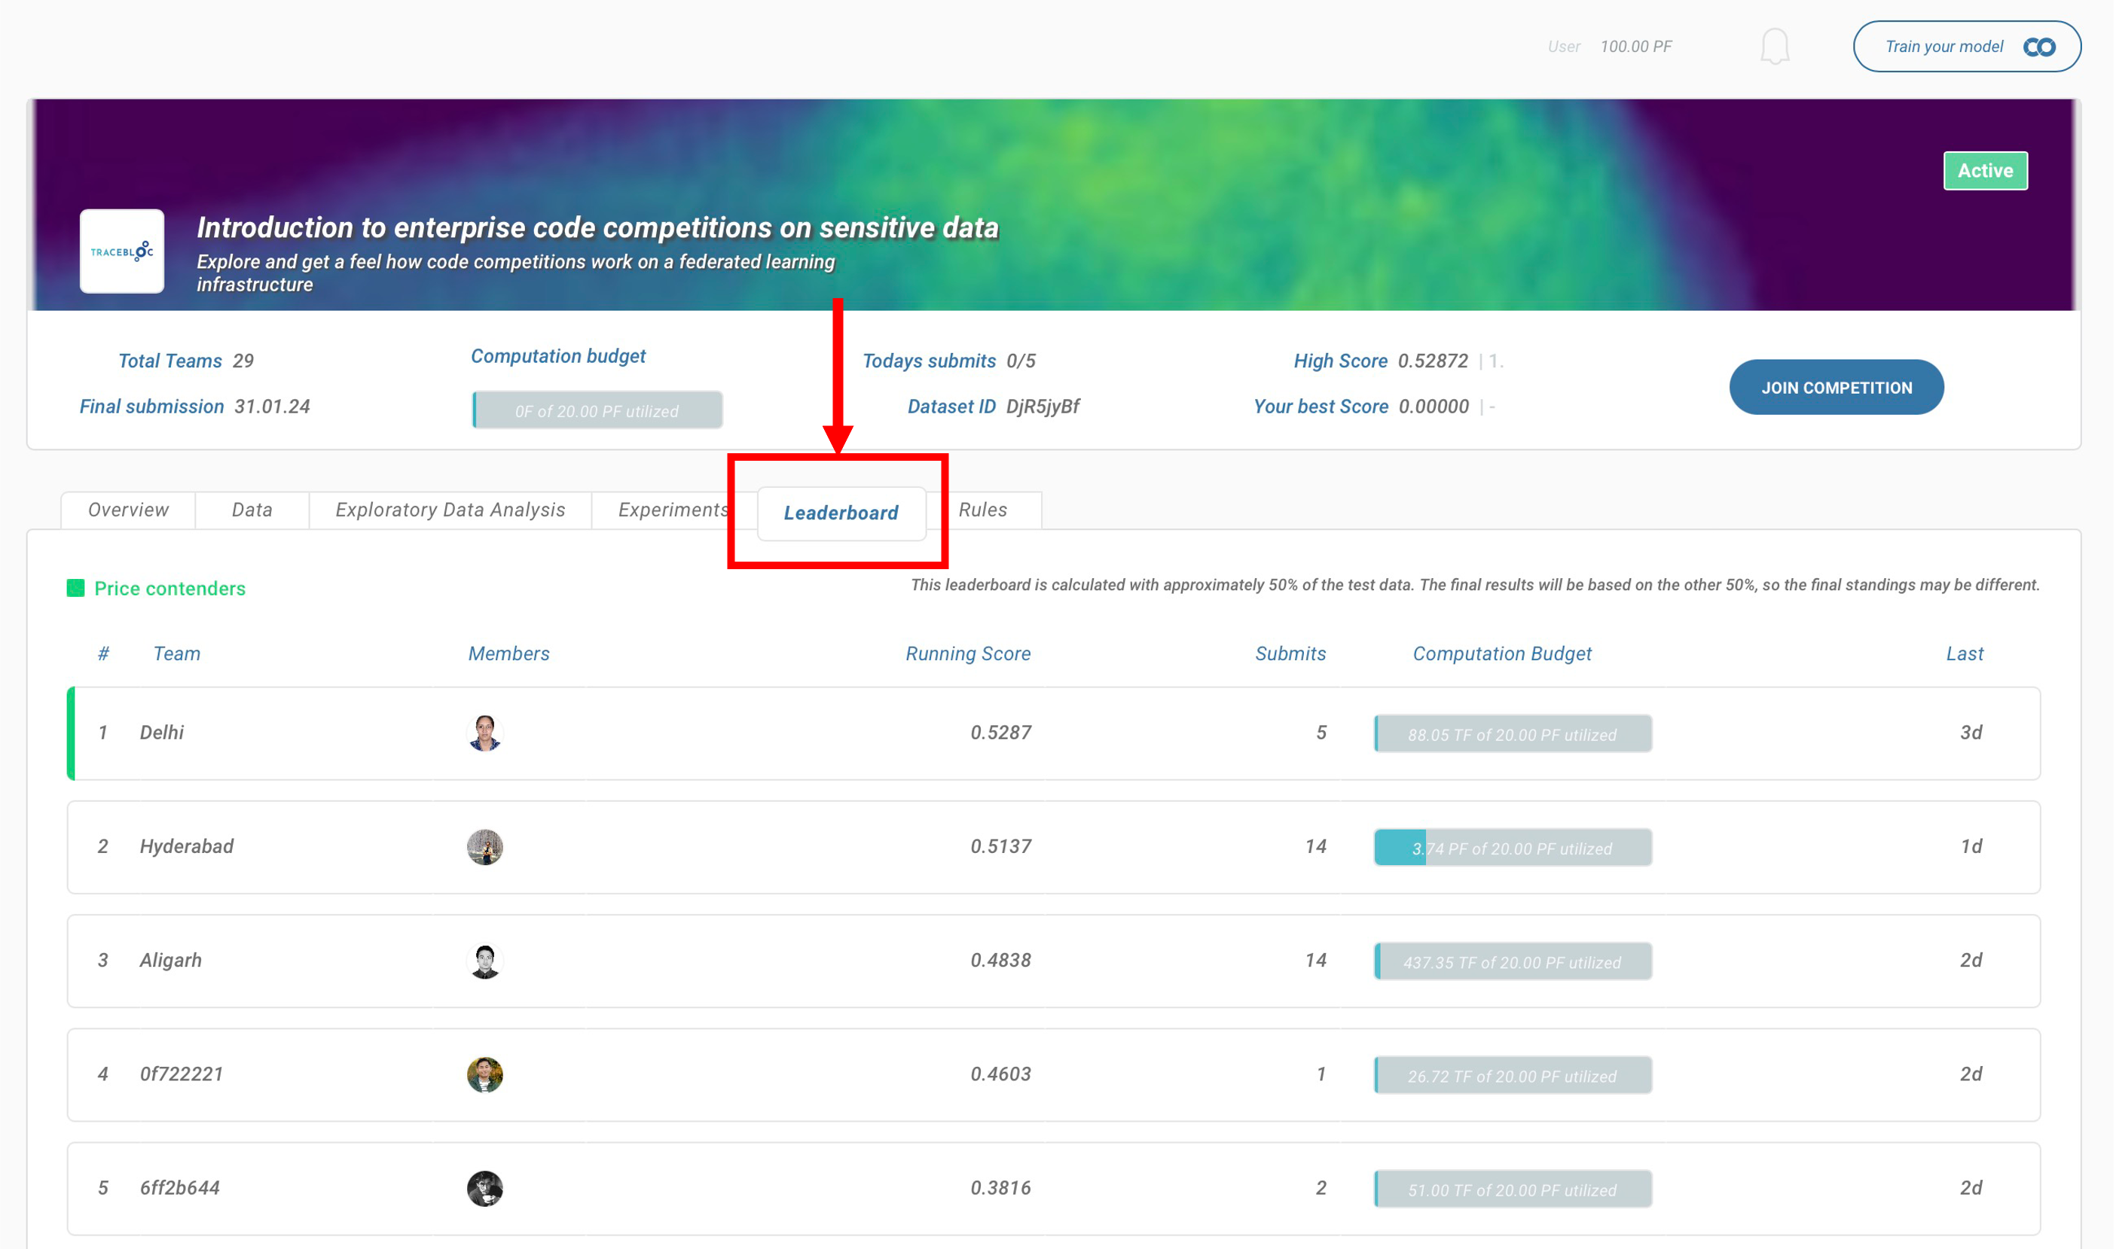Click the High Score value 0.52872

[x=1432, y=360]
